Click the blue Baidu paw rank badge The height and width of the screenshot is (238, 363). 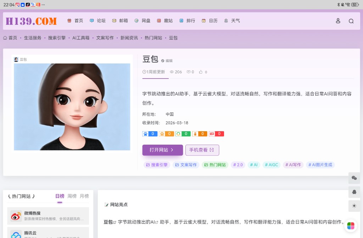150,134
